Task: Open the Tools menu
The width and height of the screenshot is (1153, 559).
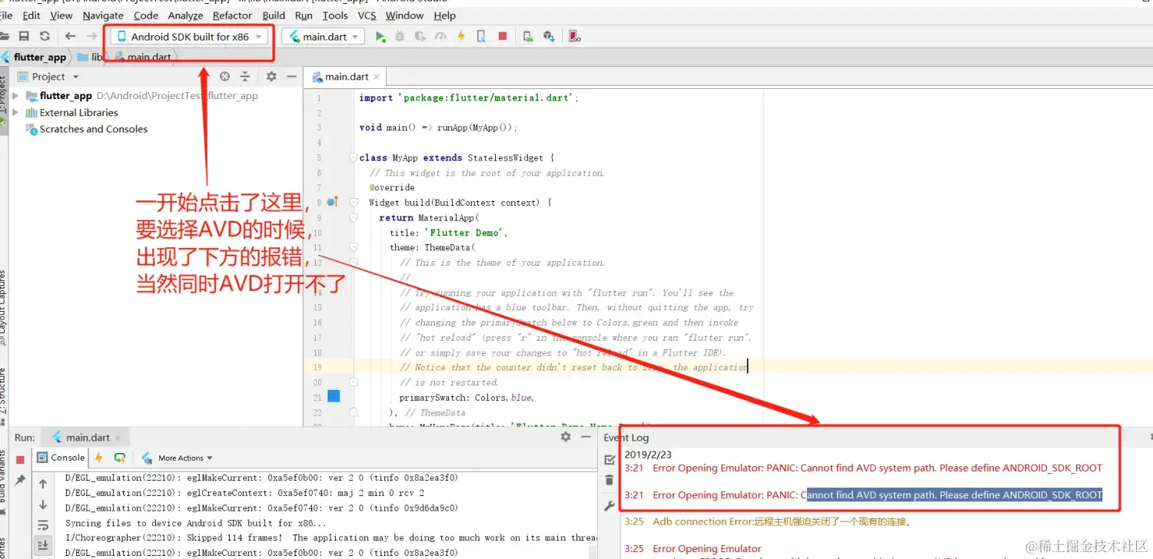Action: tap(335, 15)
